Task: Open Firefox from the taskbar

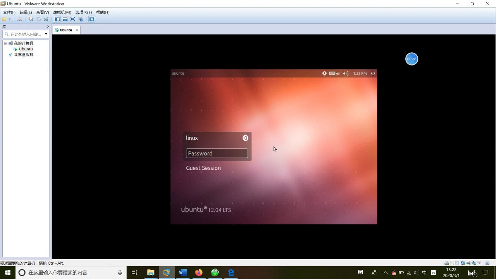Action: click(x=199, y=272)
